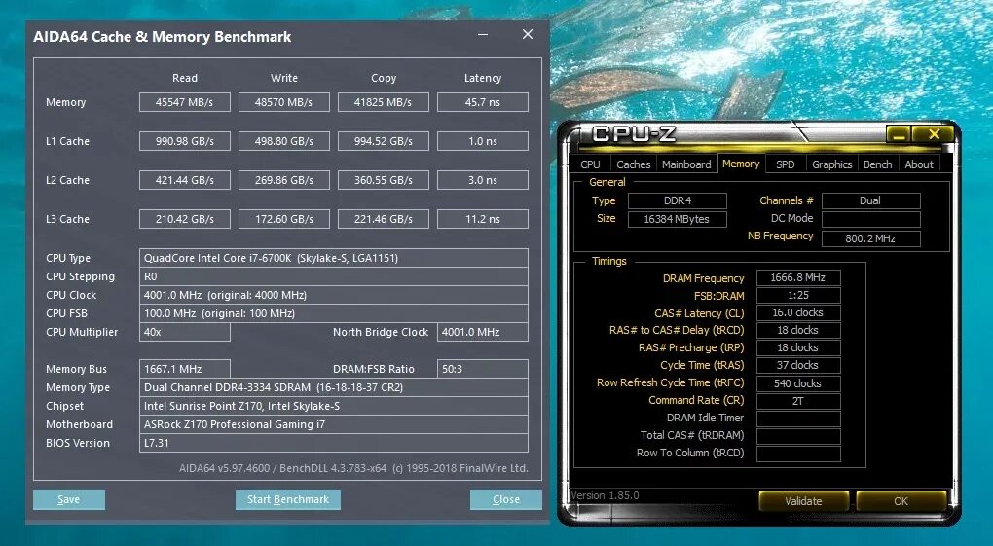The image size is (993, 546).
Task: Click the L3 Cache Read value 210.42 GB/s
Action: click(x=185, y=219)
